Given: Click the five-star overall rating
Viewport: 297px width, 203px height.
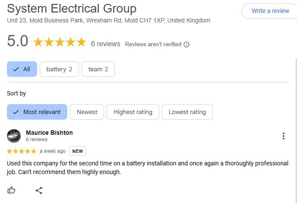Looking at the screenshot, I should [60, 42].
